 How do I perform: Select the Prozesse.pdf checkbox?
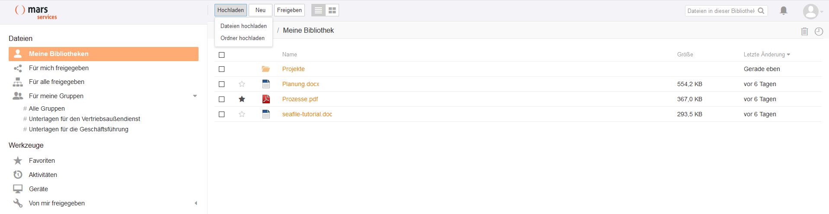click(222, 99)
